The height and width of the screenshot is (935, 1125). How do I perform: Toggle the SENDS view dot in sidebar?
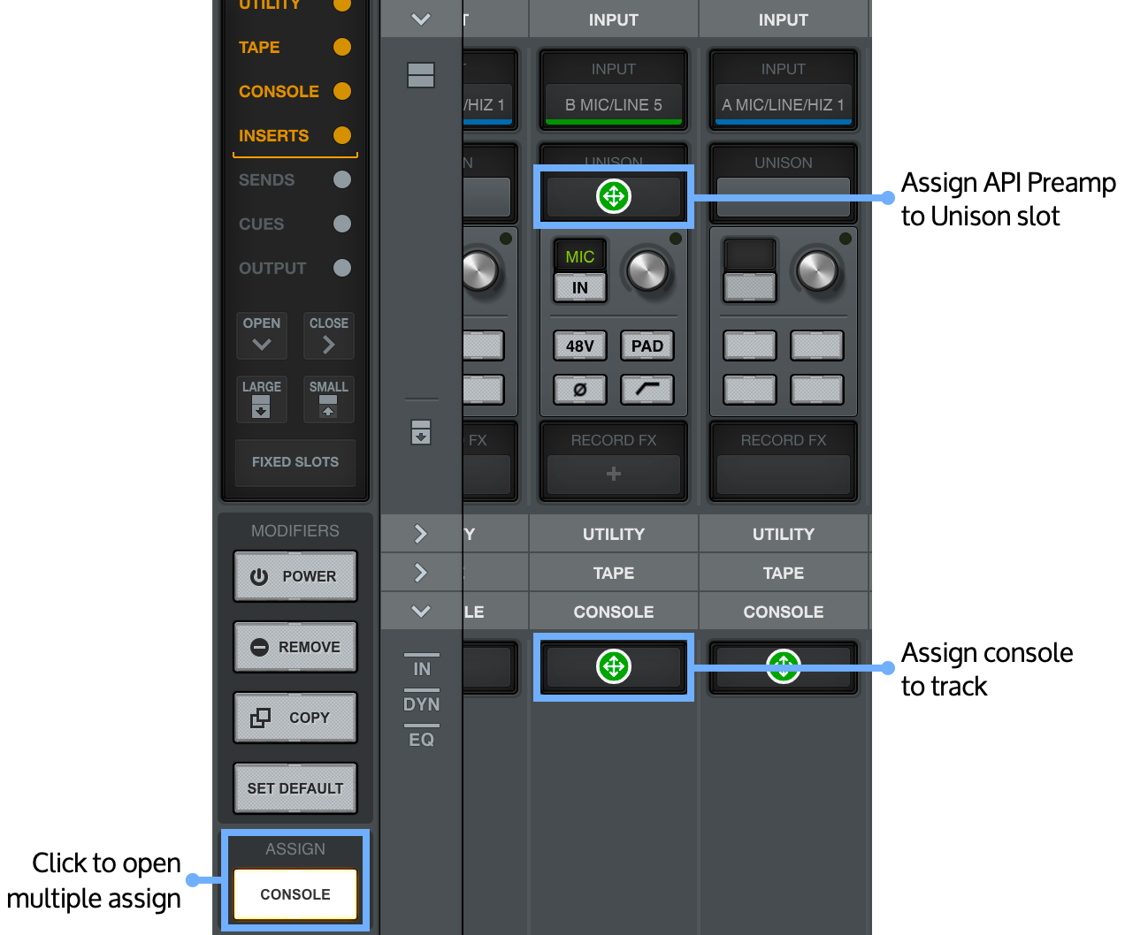[342, 179]
